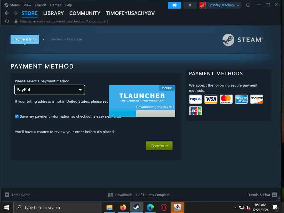Open the notifications bell

(x=190, y=5)
